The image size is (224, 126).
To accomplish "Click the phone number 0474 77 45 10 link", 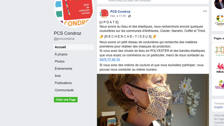I will [x=110, y=59].
